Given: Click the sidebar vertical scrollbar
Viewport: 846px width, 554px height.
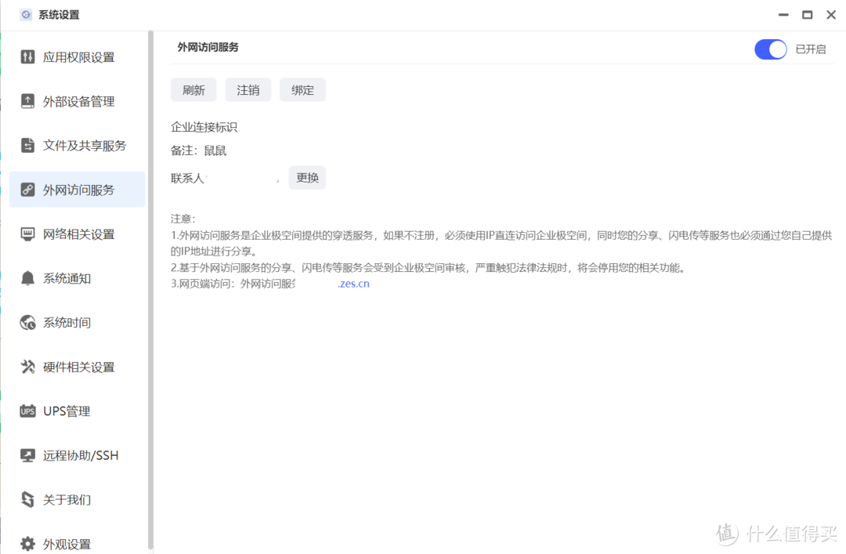Looking at the screenshot, I should point(150,290).
